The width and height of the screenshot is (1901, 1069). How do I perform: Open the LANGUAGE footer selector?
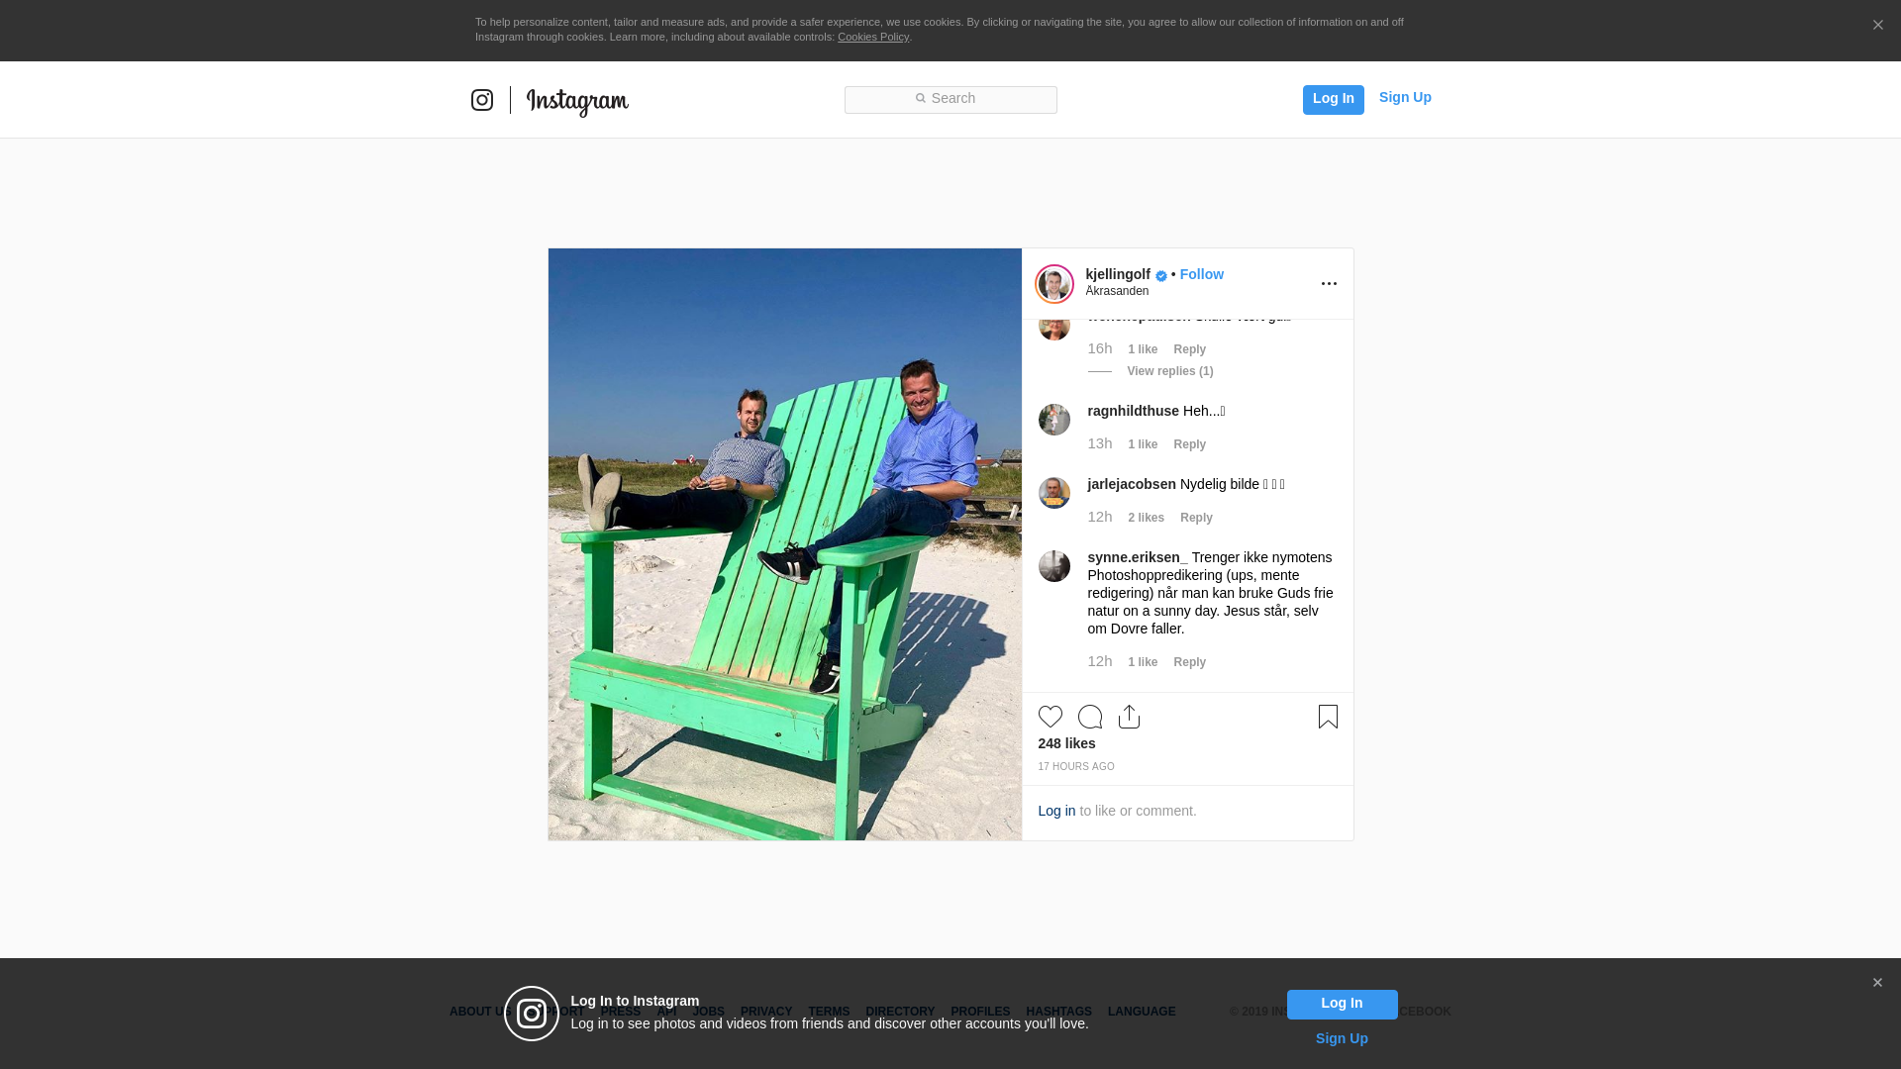pyautogui.click(x=1141, y=1012)
